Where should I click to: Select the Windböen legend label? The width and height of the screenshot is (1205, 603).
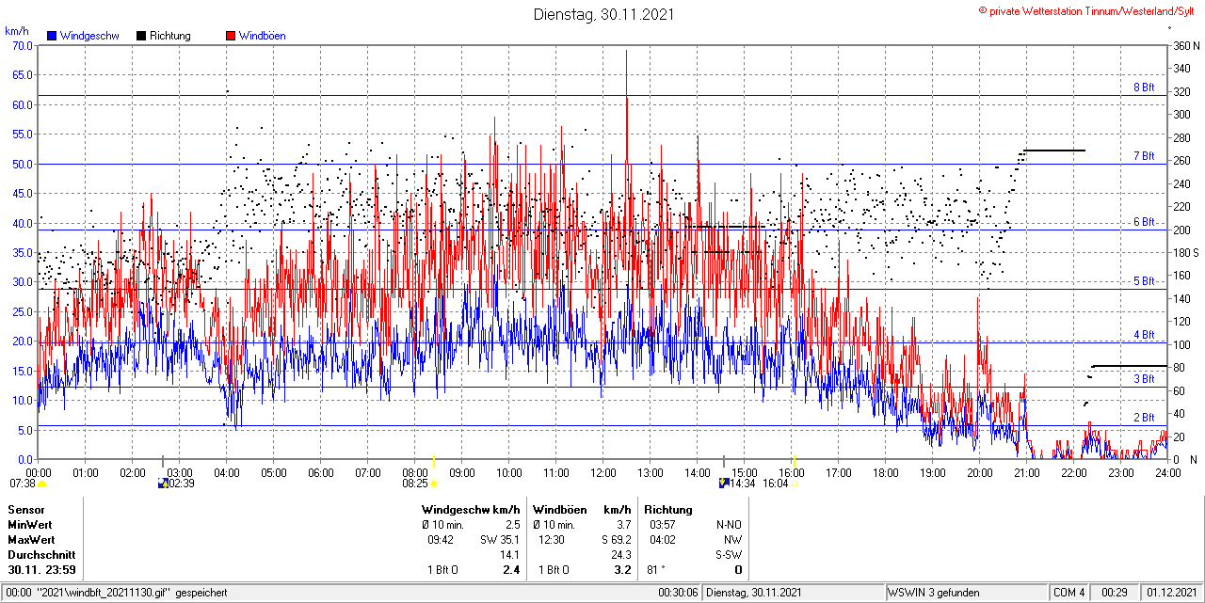tap(262, 36)
